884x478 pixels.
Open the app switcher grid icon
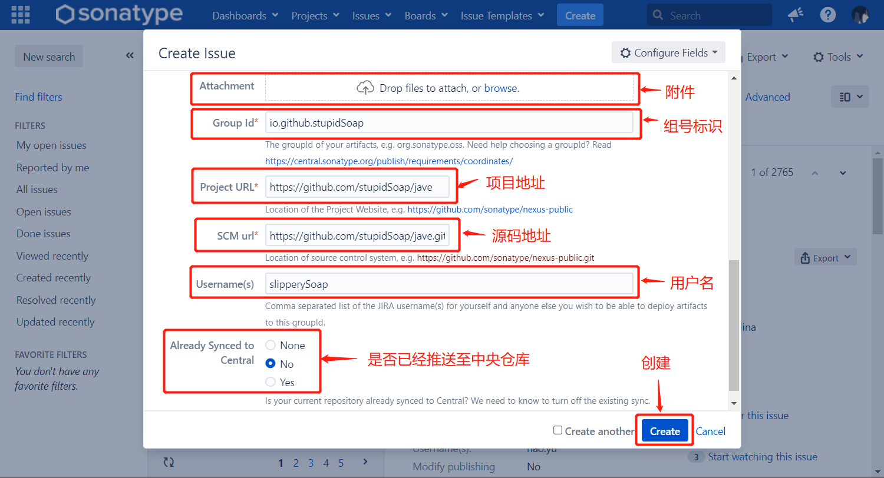21,15
